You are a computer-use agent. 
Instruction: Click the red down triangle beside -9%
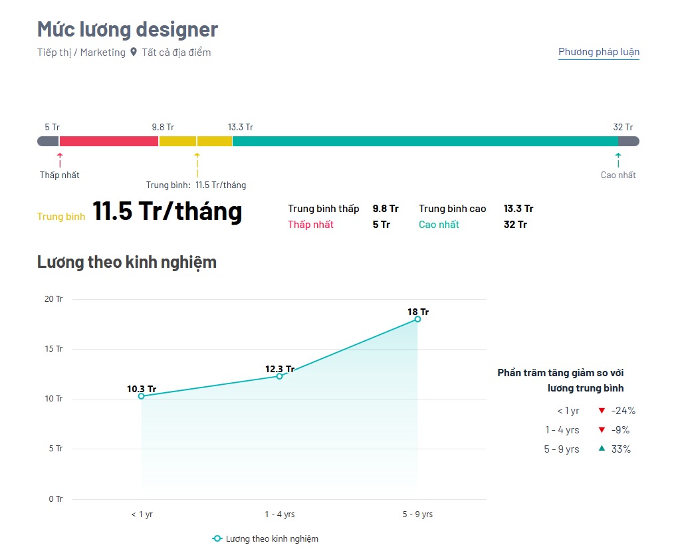(602, 430)
